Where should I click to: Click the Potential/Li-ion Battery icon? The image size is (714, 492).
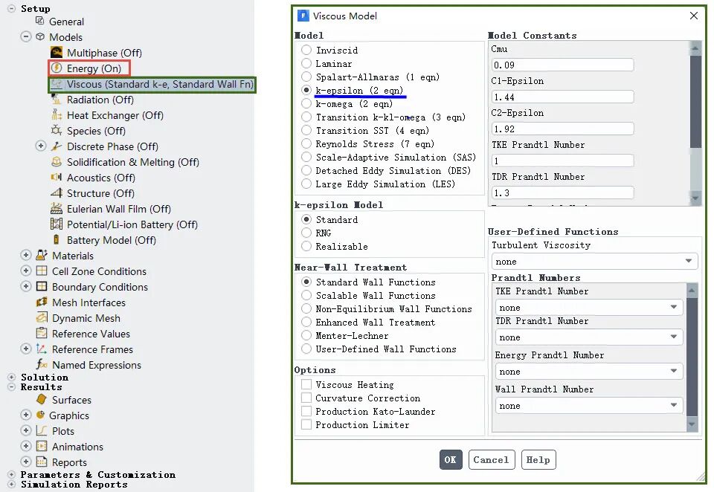pyautogui.click(x=57, y=224)
